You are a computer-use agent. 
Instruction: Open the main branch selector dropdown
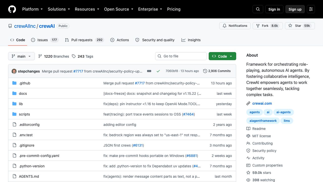21,56
